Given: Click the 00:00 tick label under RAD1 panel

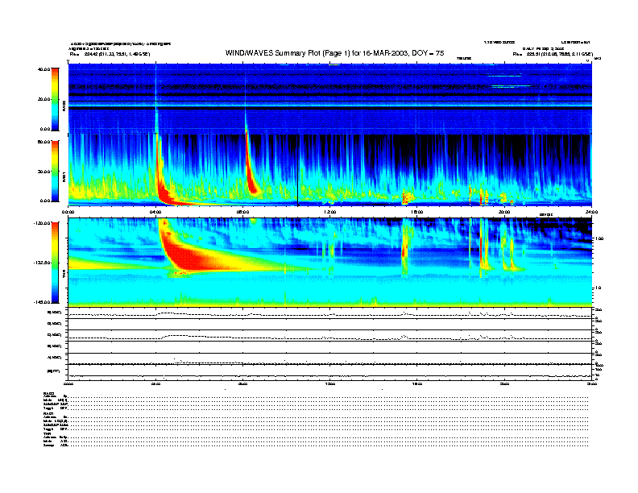Looking at the screenshot, I should coord(68,212).
